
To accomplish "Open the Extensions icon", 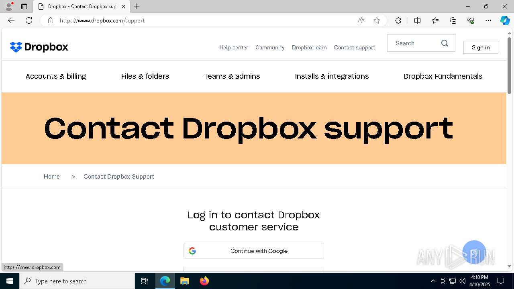I will (x=398, y=20).
